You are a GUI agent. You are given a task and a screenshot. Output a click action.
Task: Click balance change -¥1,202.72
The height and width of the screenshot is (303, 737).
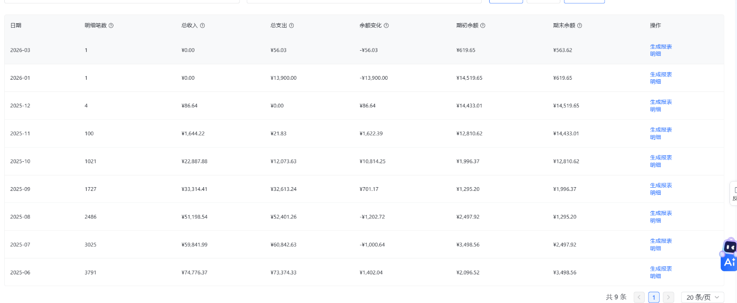[x=372, y=217]
